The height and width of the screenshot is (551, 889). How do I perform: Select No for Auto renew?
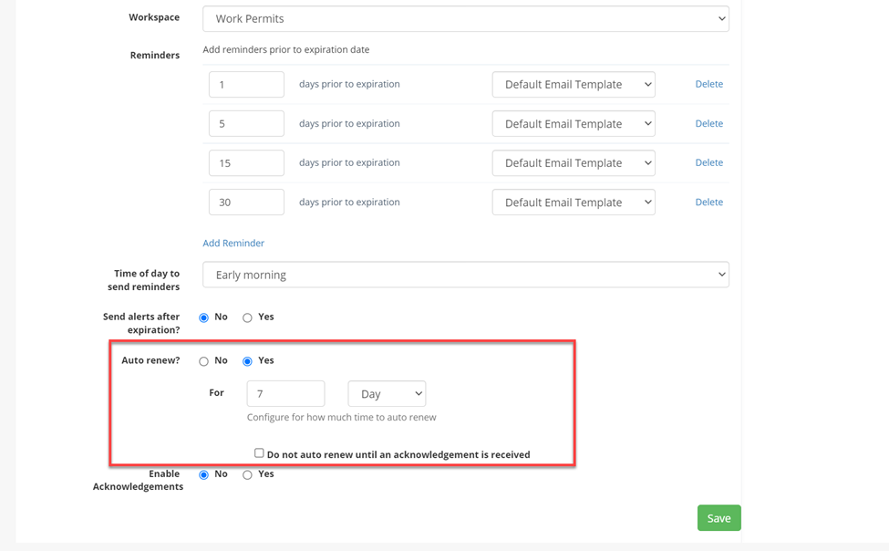point(203,361)
